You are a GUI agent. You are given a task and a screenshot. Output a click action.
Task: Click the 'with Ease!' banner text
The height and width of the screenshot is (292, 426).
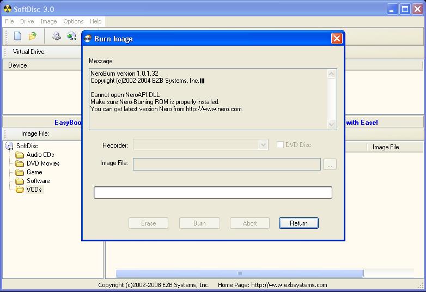(362, 123)
